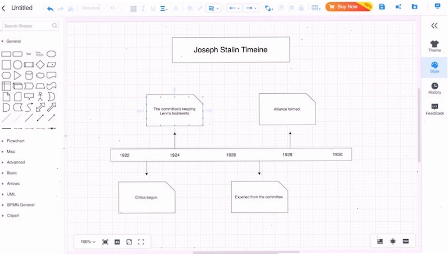Select the square shape

[6, 65]
